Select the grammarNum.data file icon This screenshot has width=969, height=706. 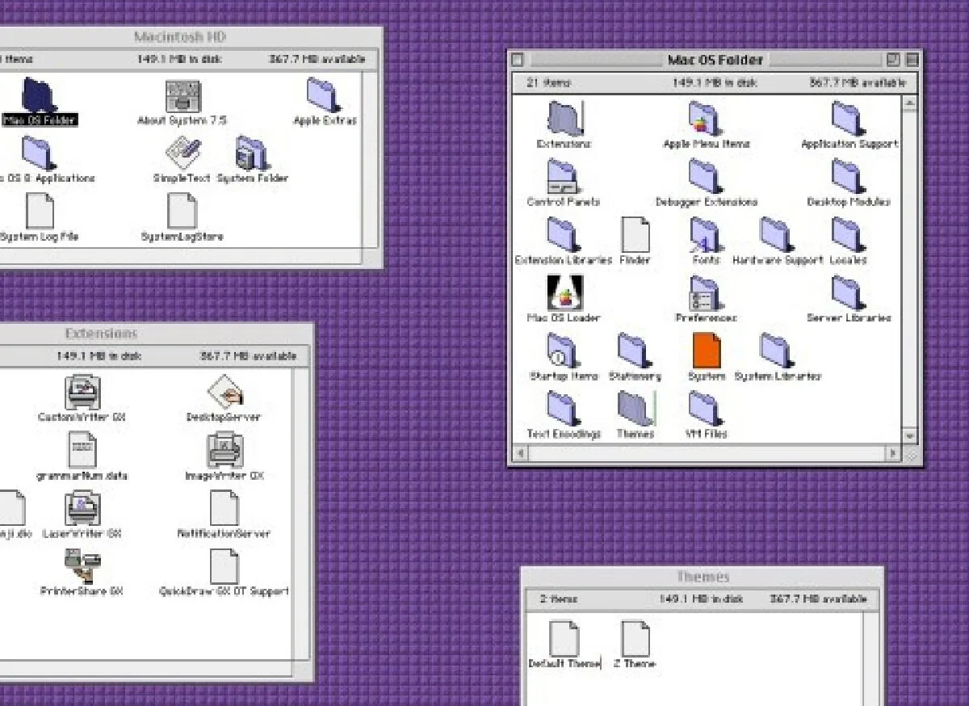click(x=82, y=451)
